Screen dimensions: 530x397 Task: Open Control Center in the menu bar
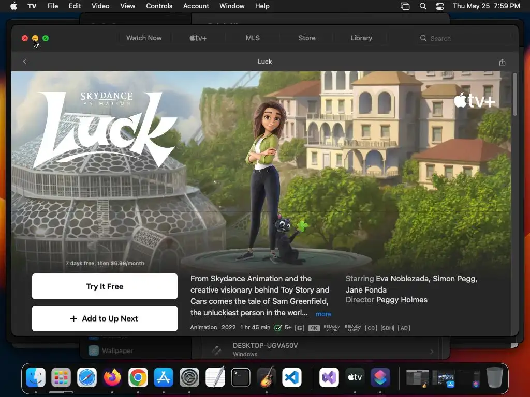click(x=440, y=6)
